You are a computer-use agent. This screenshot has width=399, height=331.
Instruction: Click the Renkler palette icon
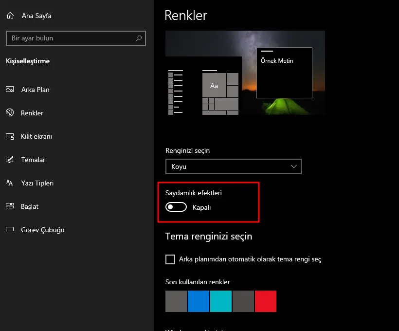click(10, 112)
